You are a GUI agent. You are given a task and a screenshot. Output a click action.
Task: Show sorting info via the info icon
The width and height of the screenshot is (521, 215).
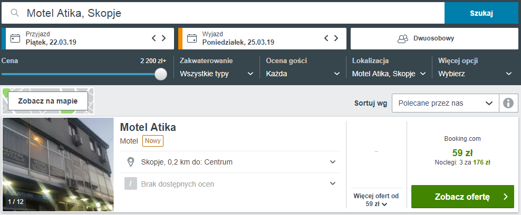pos(508,103)
